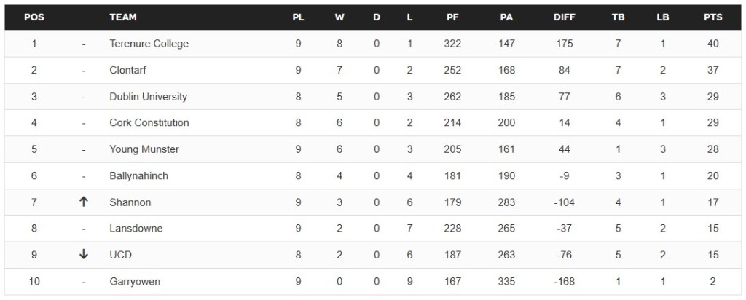Open the Lansdowne team entry
This screenshot has height=300, width=746.
click(x=136, y=229)
